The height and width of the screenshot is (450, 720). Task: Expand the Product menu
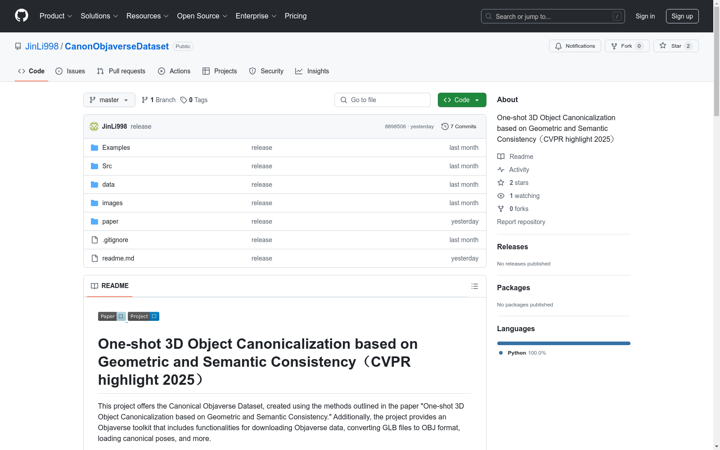point(56,16)
